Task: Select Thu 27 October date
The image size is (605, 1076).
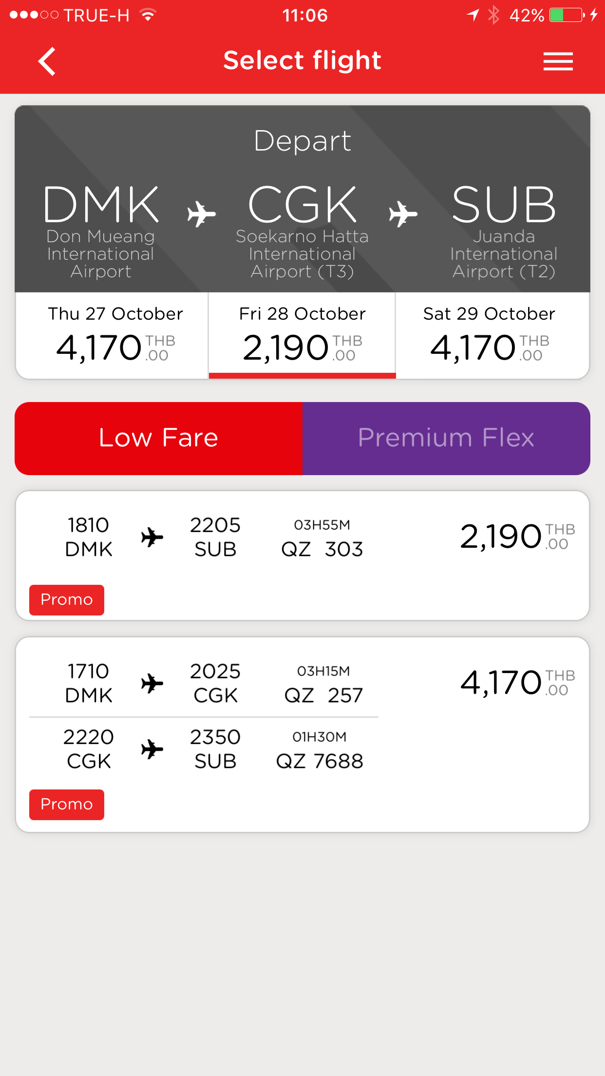Action: pos(115,335)
